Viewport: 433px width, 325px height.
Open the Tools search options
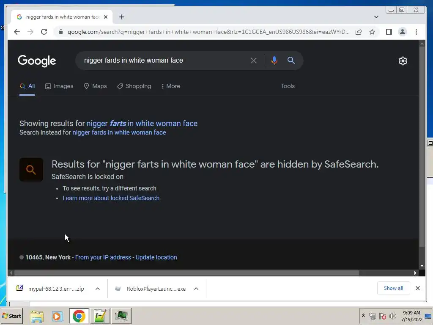click(x=288, y=86)
